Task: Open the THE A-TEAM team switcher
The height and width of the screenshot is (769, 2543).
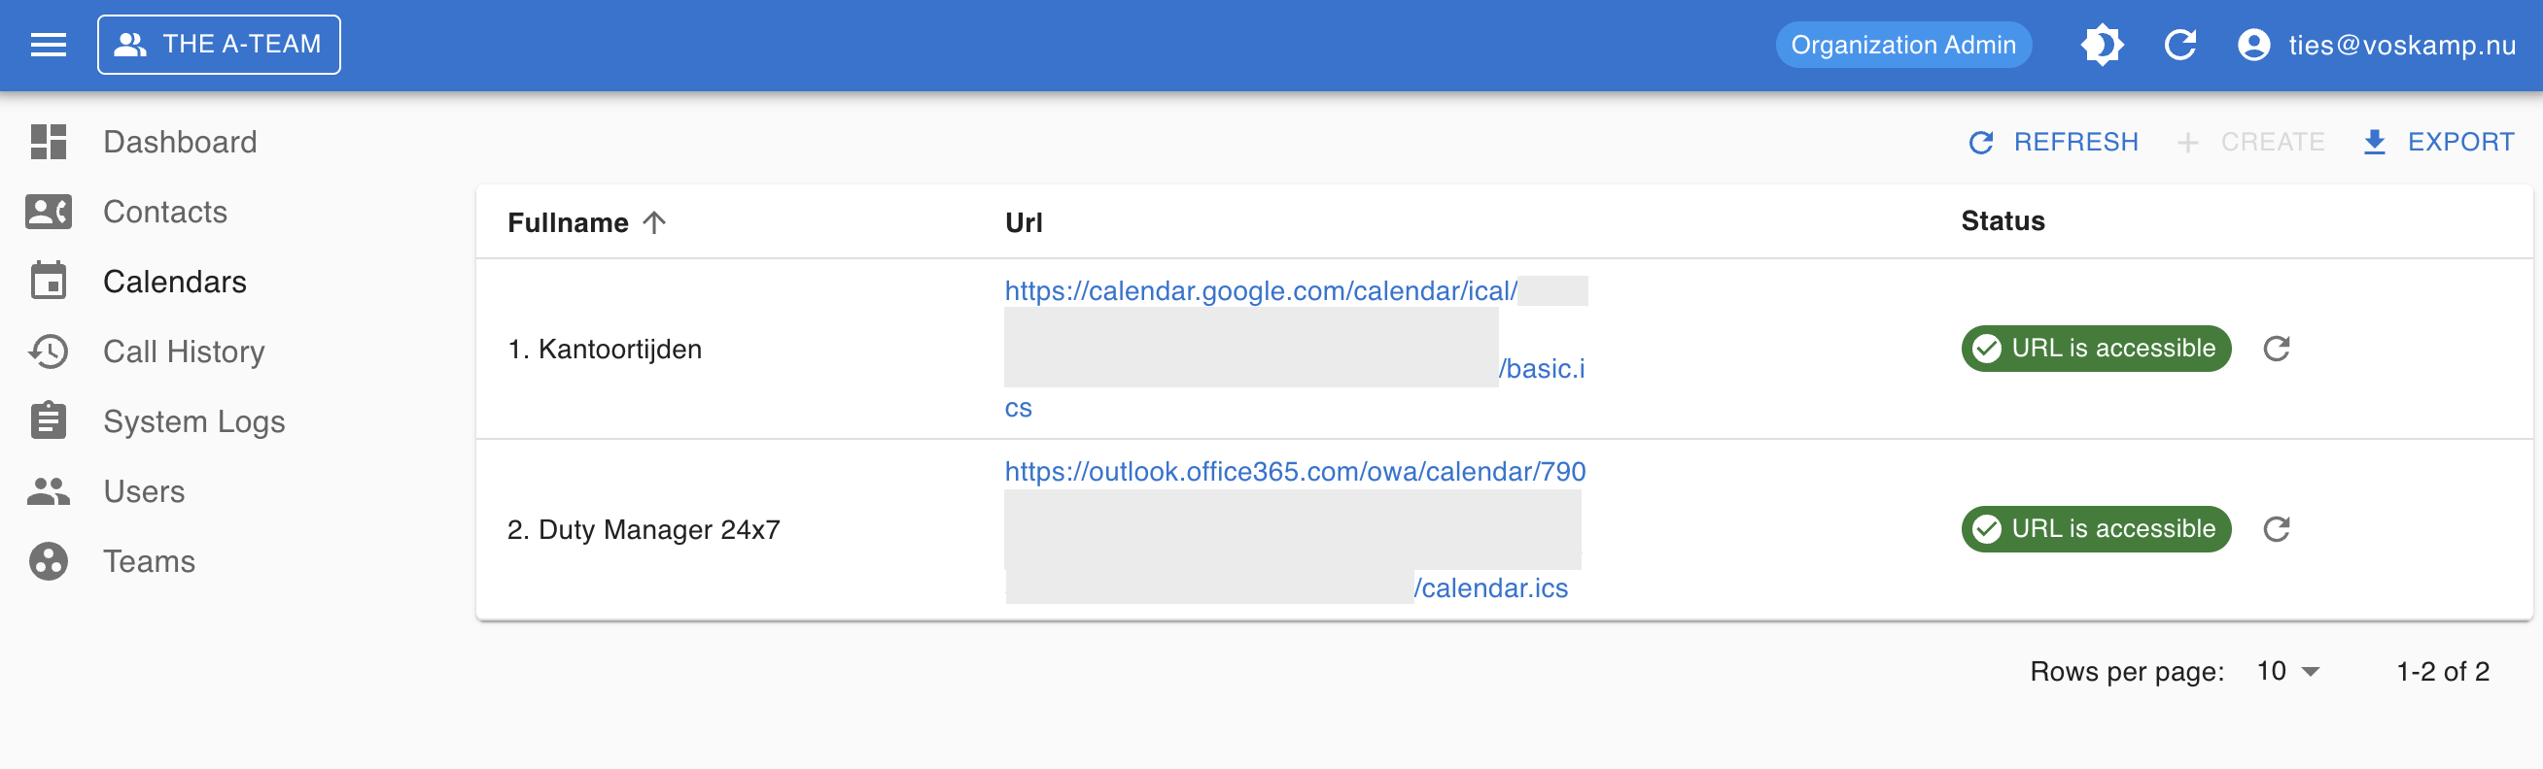Action: coord(219,45)
